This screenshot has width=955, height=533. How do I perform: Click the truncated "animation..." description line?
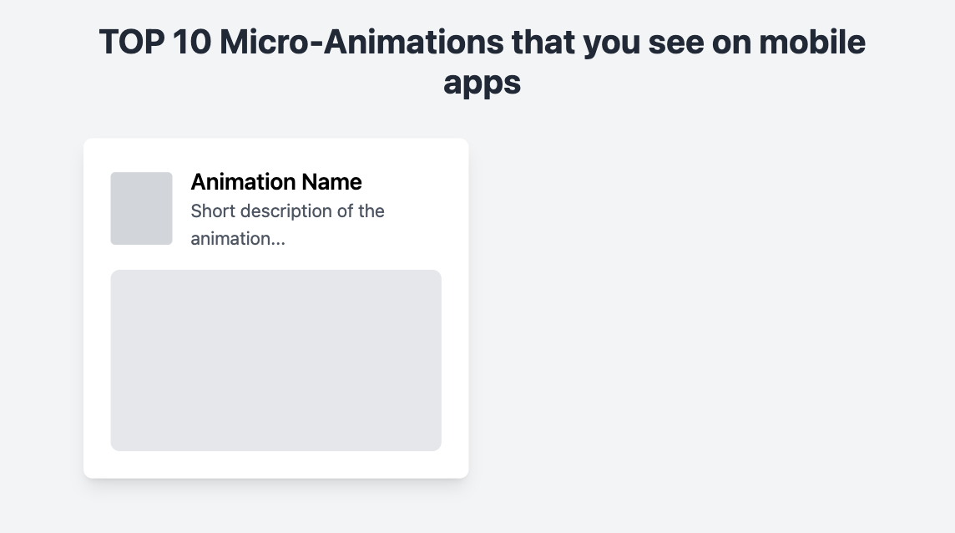coord(238,239)
